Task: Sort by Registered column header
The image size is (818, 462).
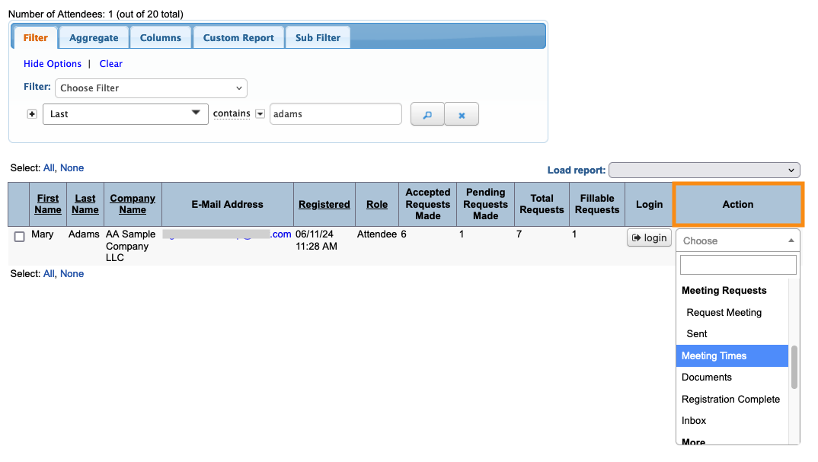Action: (324, 205)
